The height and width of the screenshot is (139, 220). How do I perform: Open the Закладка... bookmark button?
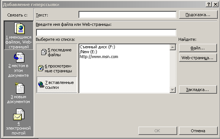point(198,90)
